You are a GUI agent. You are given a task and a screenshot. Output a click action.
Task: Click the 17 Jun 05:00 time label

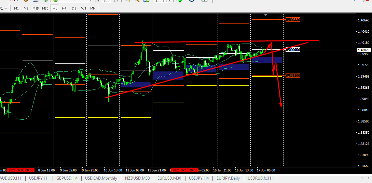[x=266, y=170]
